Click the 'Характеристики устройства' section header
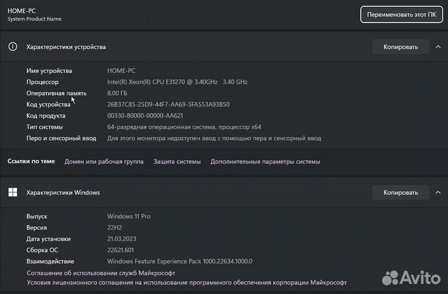Screen dimensions: 448x294 (66, 47)
